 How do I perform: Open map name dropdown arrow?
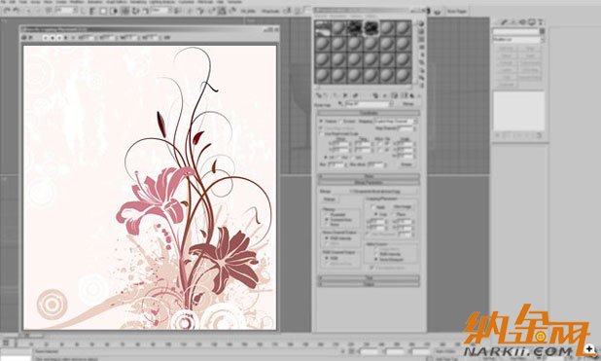click(391, 104)
